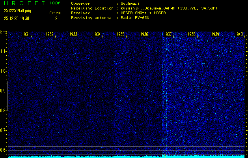Select the filename 2512251930.png
This screenshot has width=248, height=158.
pyautogui.click(x=17, y=11)
